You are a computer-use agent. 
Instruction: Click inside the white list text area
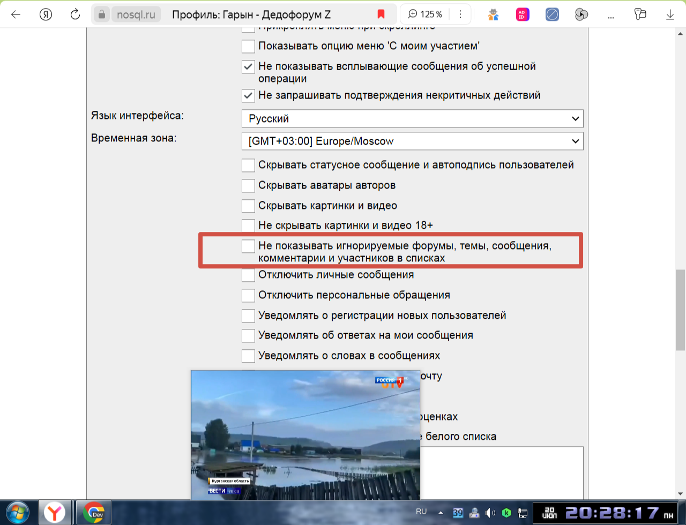[502, 473]
